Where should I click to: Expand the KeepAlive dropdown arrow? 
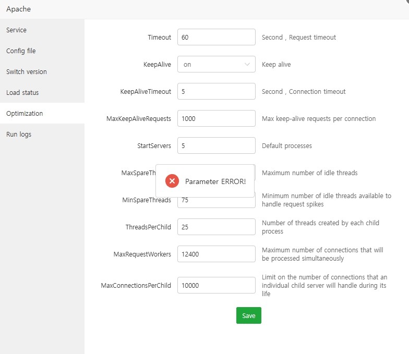click(x=247, y=65)
